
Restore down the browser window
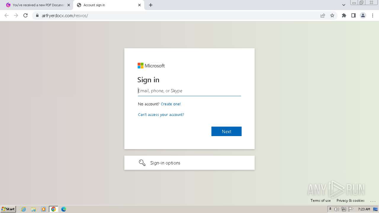click(x=362, y=3)
